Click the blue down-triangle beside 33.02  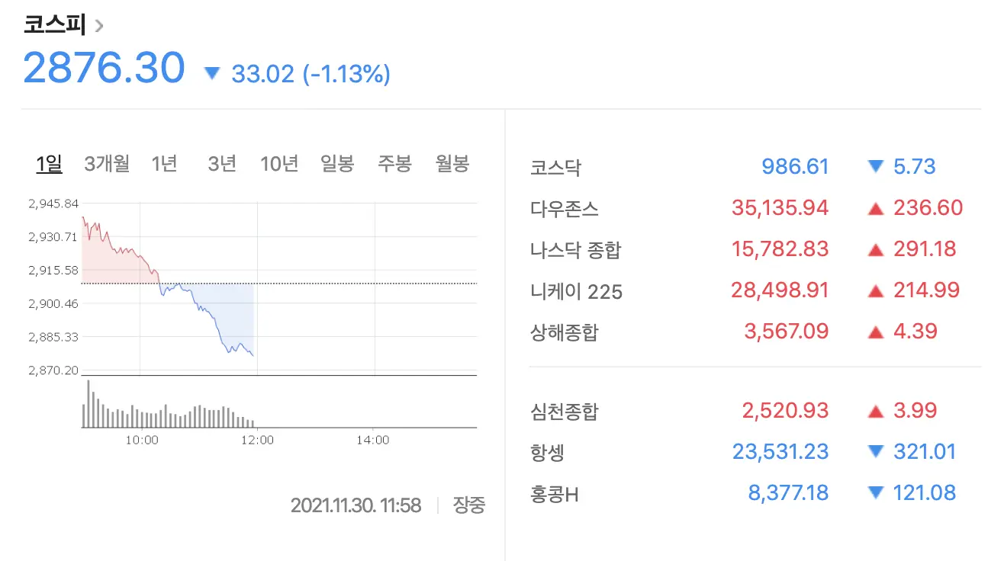[x=212, y=74]
